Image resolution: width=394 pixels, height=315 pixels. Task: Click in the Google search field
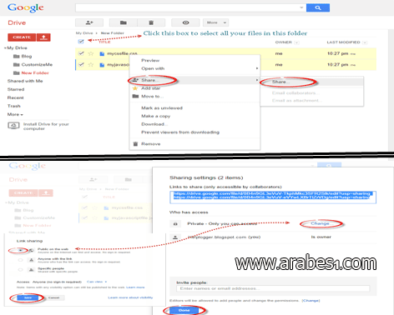pyautogui.click(x=190, y=7)
